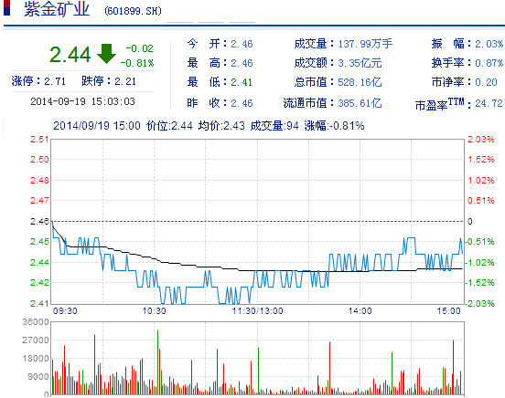Click the green -2.03% right axis label
The width and height of the screenshot is (505, 398).
point(479,303)
